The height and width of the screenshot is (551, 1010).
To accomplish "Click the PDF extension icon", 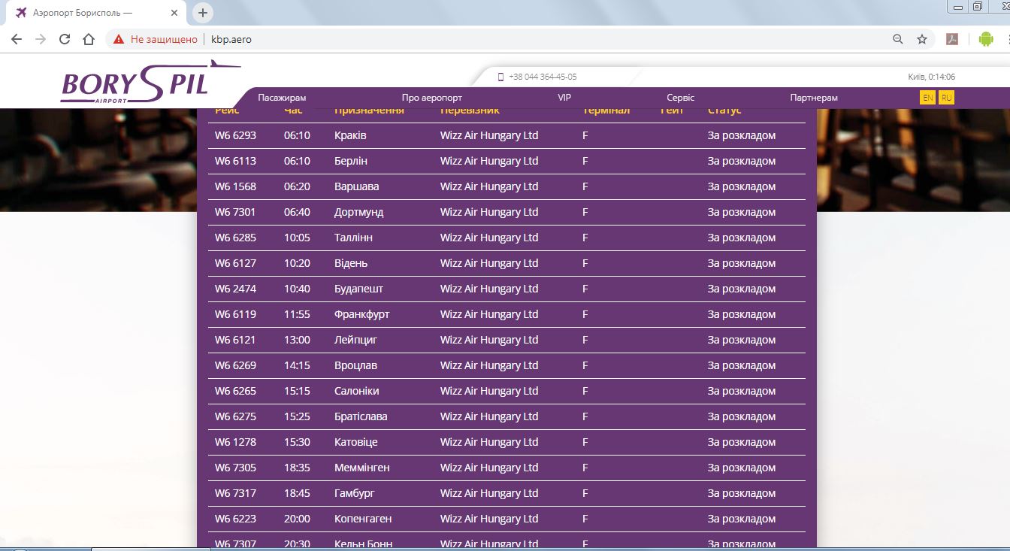I will coord(951,40).
